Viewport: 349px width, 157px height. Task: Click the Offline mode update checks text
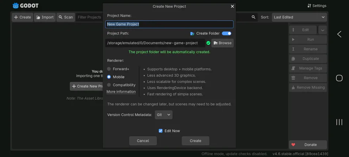point(234,154)
